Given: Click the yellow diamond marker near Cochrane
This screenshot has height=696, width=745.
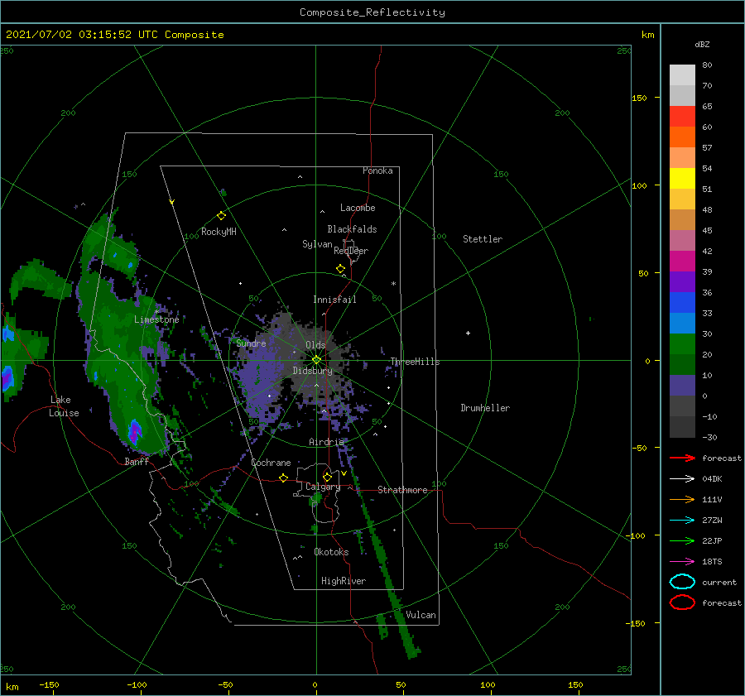Looking at the screenshot, I should (283, 478).
